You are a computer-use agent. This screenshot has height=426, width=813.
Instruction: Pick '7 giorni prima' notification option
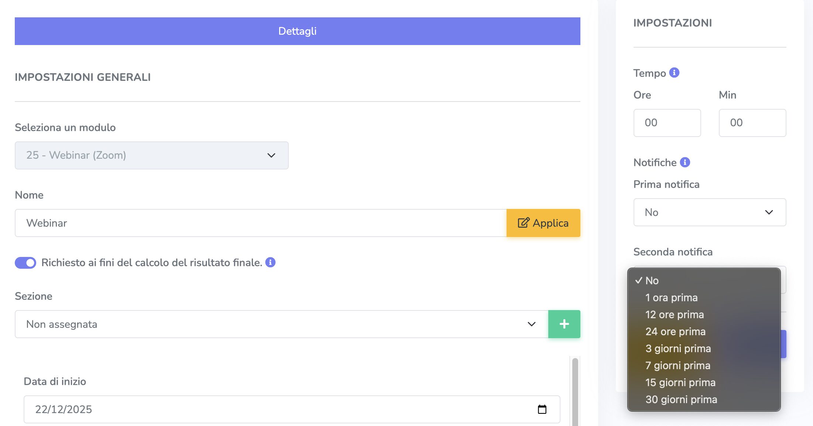pos(677,365)
